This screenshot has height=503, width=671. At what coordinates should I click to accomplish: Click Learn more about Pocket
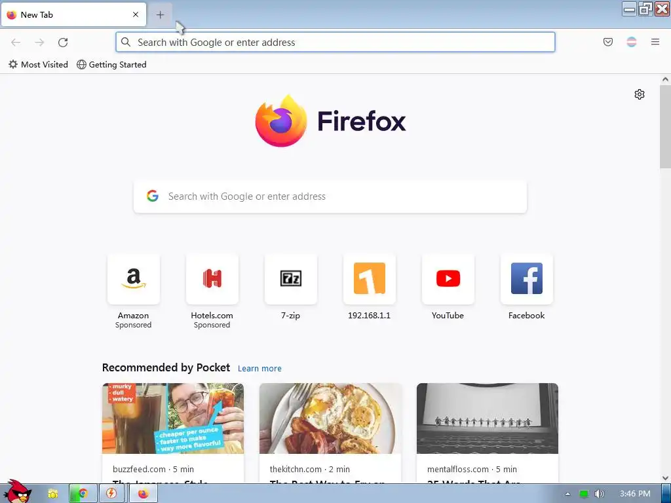tap(259, 369)
